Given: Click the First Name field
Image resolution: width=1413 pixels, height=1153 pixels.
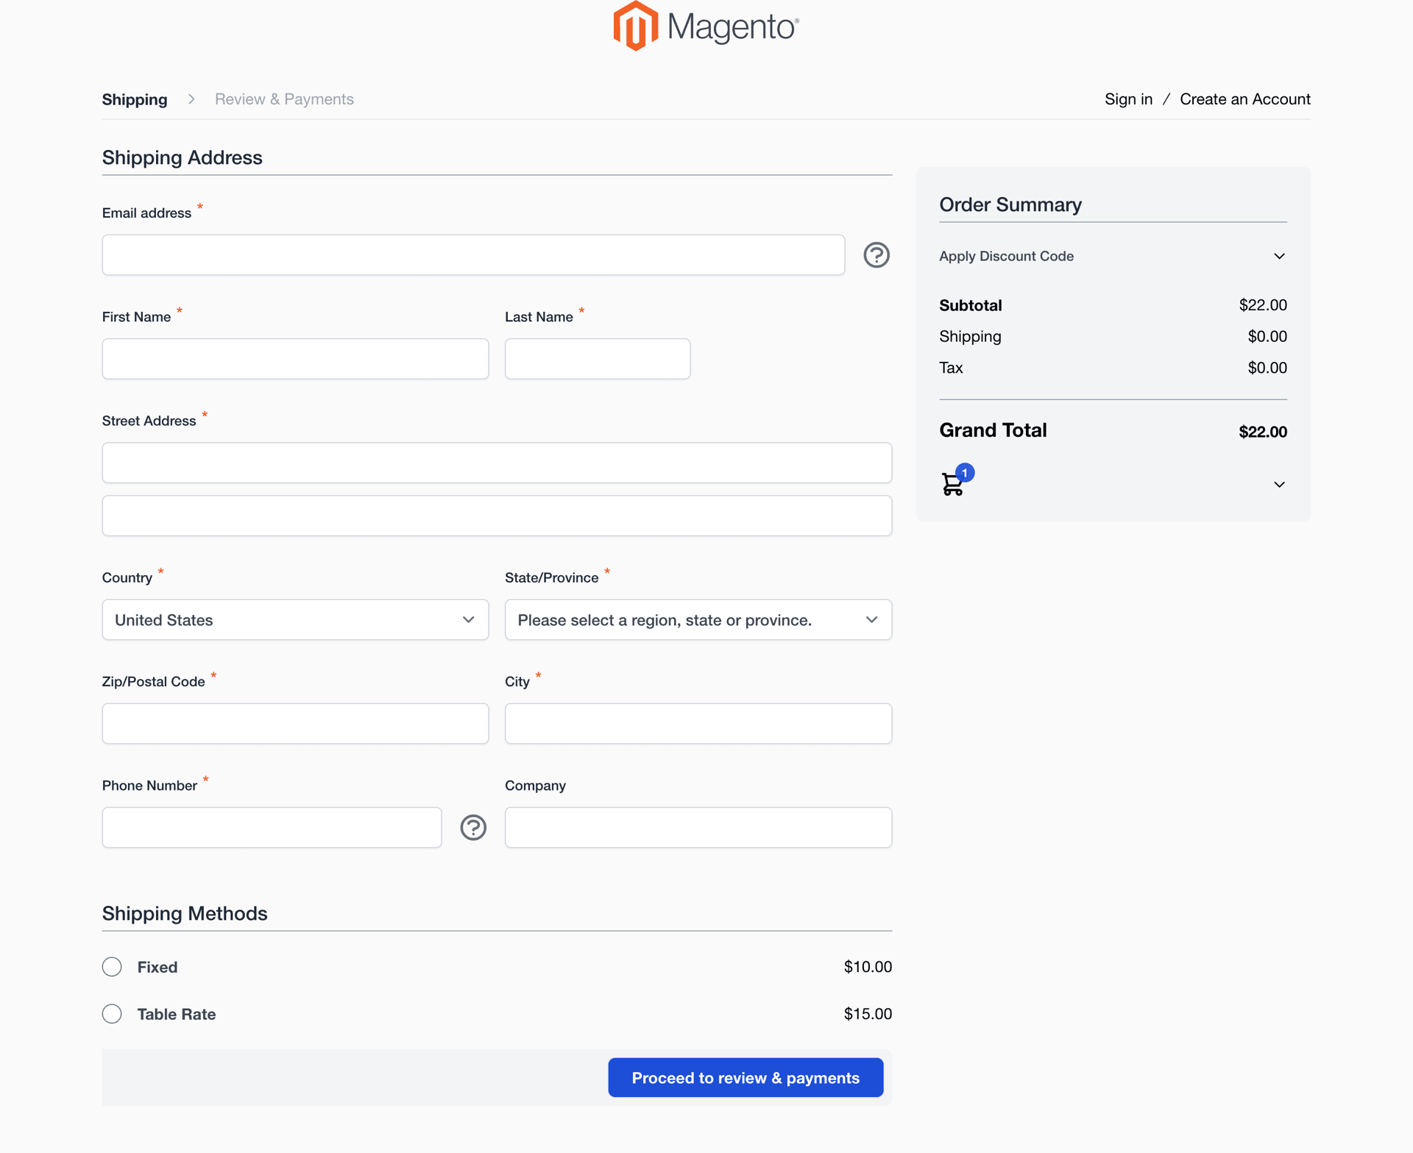Looking at the screenshot, I should tap(294, 358).
